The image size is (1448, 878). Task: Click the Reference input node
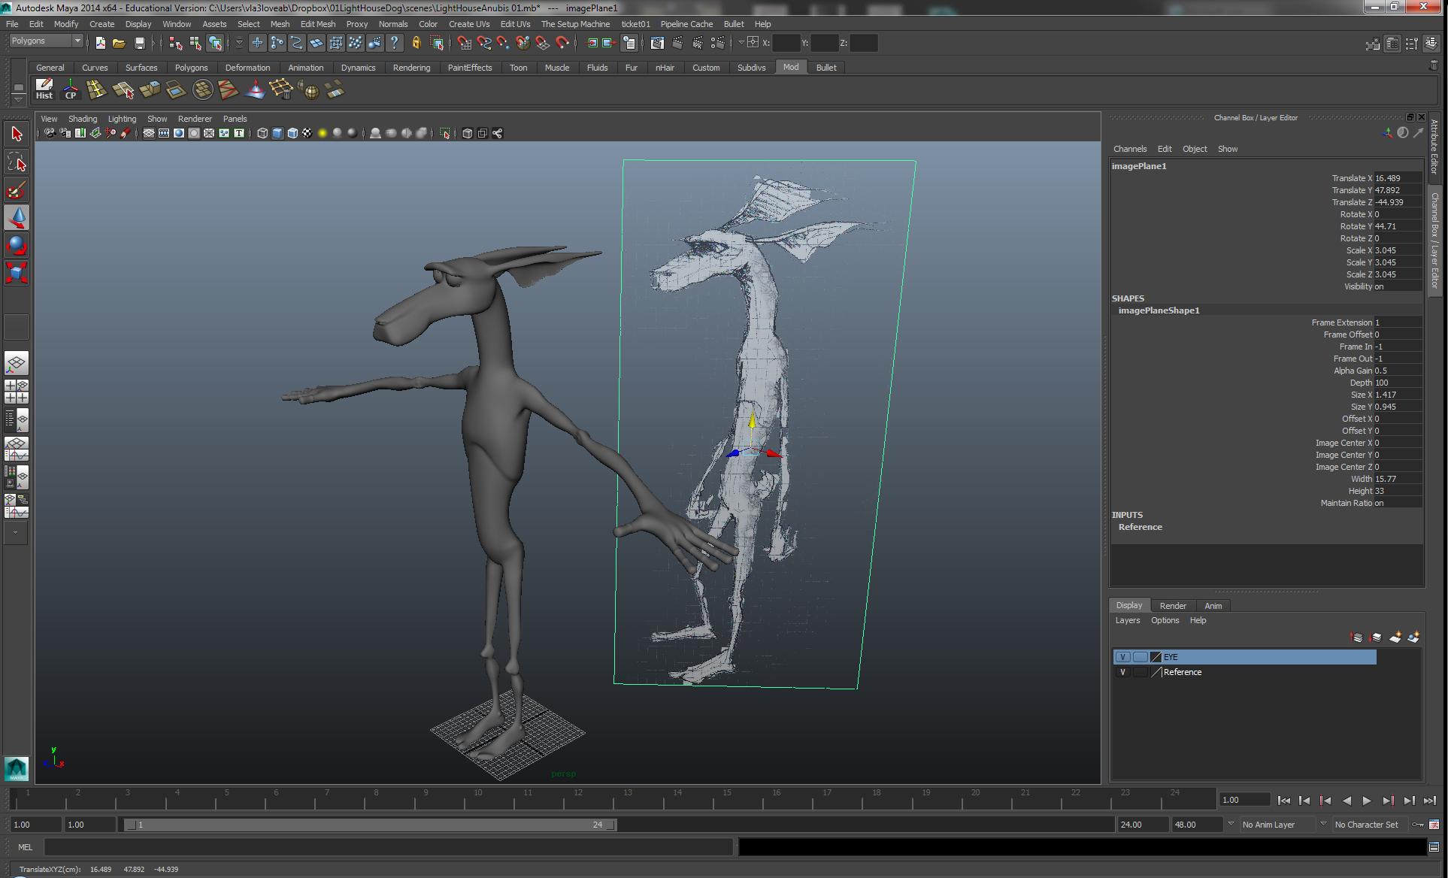coord(1140,527)
